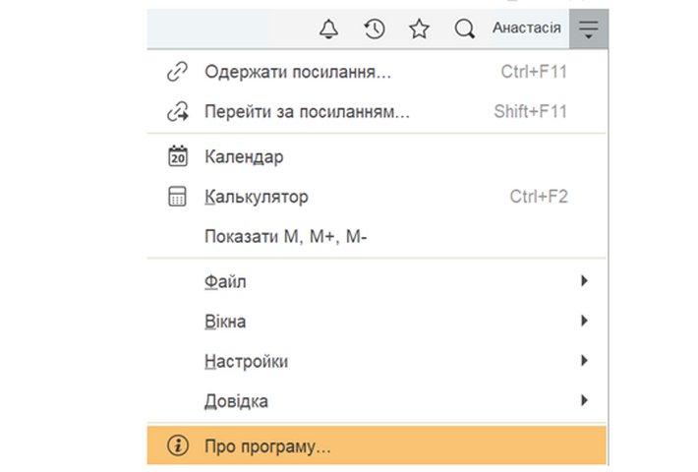698x472 pixels.
Task: Select the Календар menu label
Action: click(x=244, y=156)
